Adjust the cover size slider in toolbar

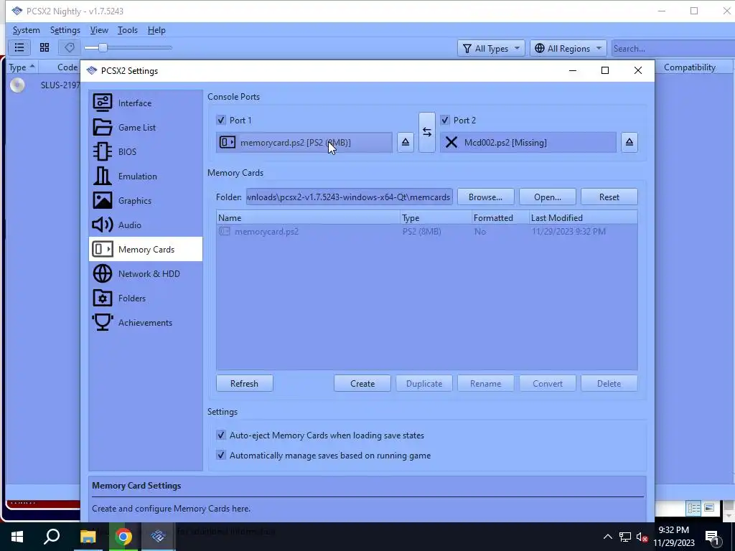[x=128, y=47]
